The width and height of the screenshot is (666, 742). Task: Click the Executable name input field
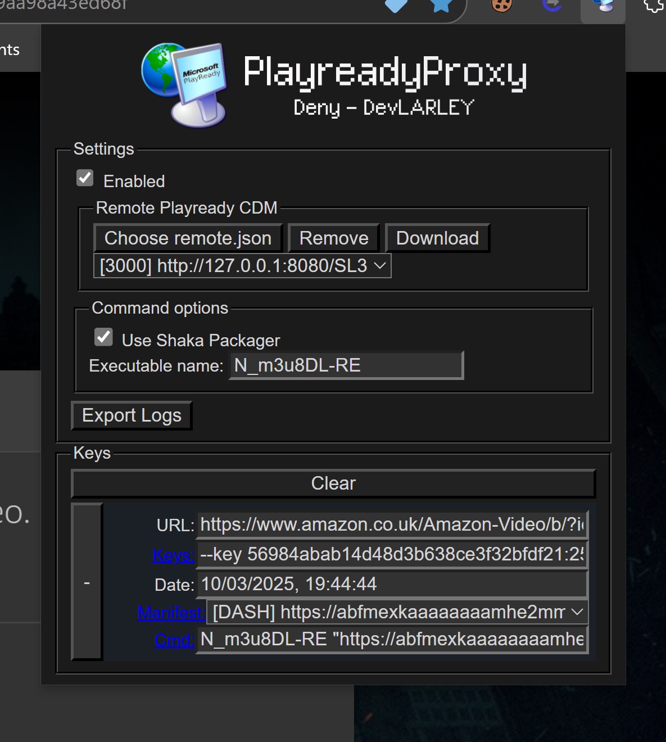(x=346, y=365)
